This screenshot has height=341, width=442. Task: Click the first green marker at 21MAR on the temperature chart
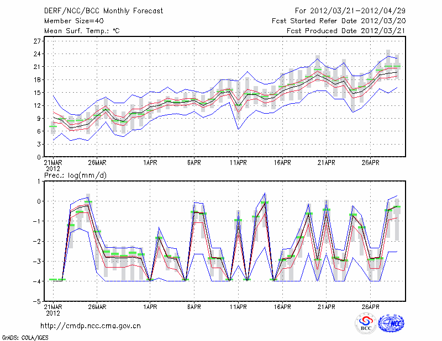pyautogui.click(x=53, y=126)
